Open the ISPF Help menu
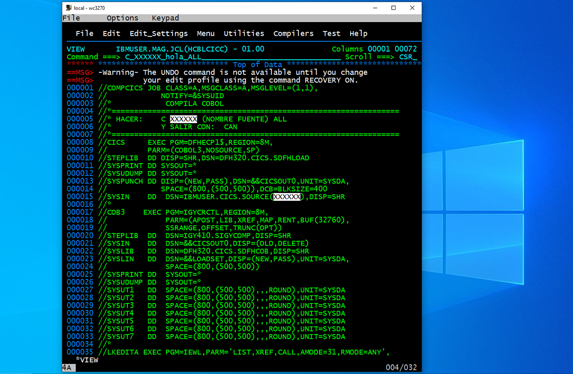The width and height of the screenshot is (573, 374). pyautogui.click(x=358, y=34)
